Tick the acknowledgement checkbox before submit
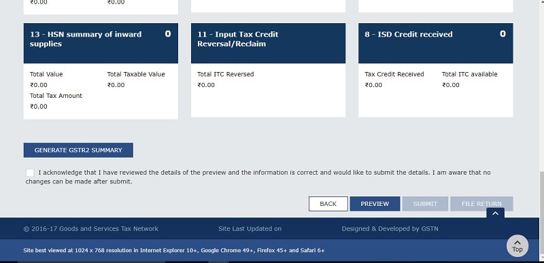 (x=30, y=173)
